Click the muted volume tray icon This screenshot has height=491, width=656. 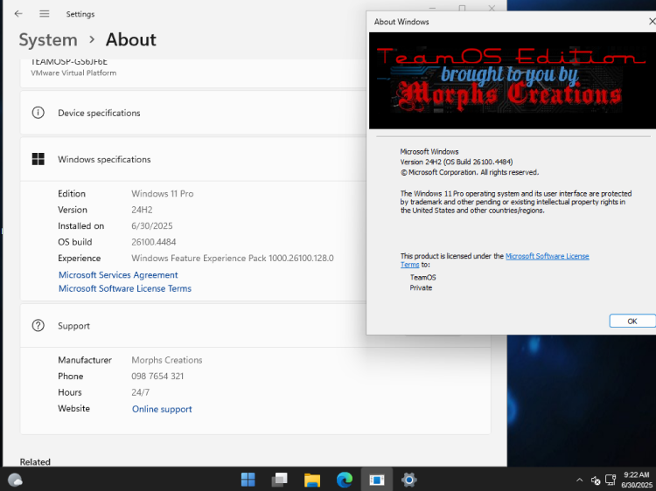(596, 481)
